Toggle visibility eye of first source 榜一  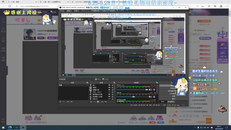[109, 85]
